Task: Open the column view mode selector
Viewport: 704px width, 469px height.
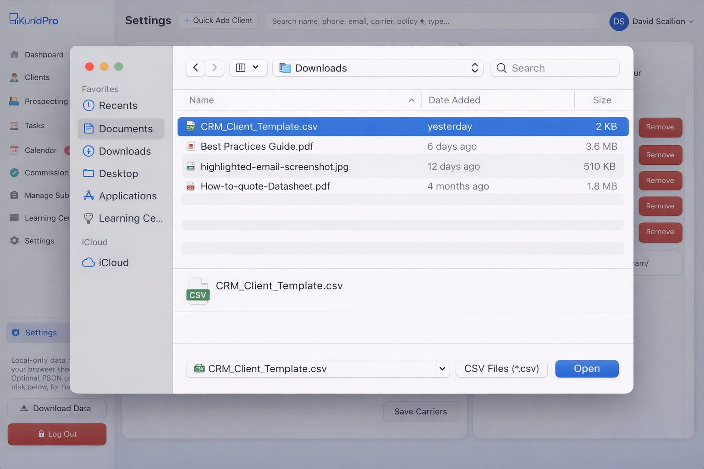Action: (247, 68)
